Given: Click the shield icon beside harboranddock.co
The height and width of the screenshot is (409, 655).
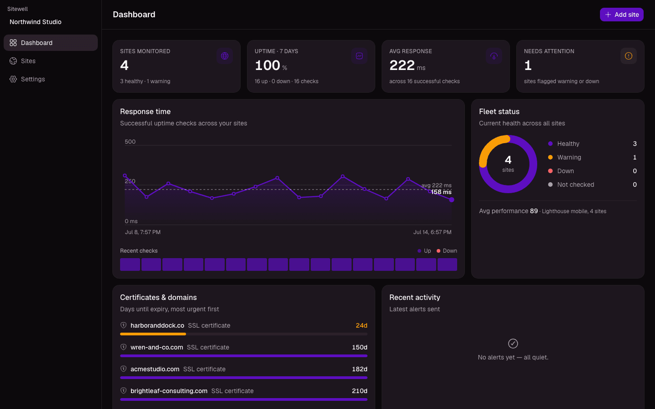Looking at the screenshot, I should pyautogui.click(x=123, y=325).
